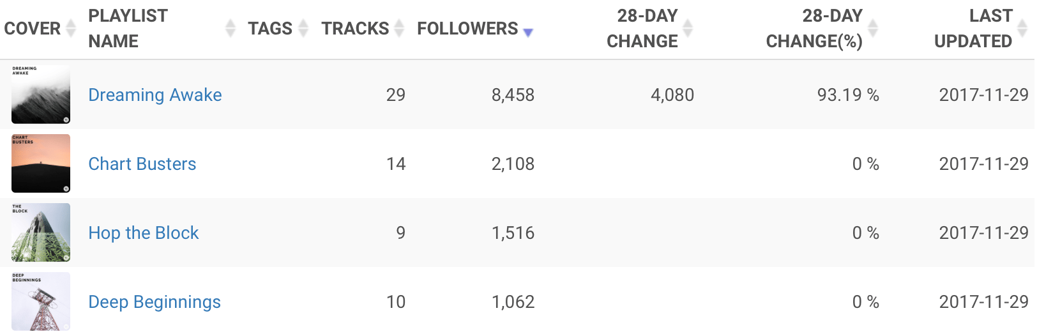Click sort arrows next to Tracks

399,28
